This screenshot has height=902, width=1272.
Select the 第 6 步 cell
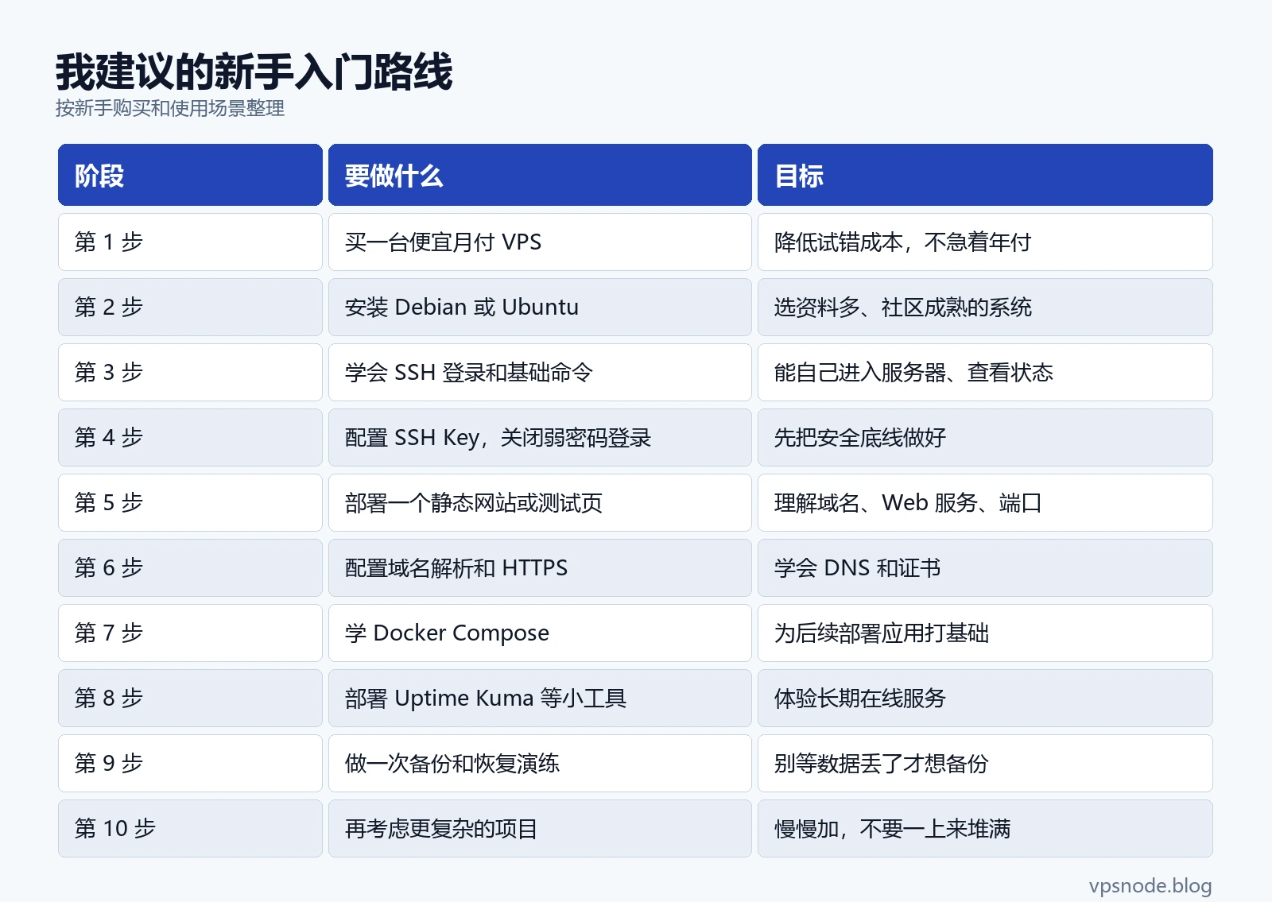[190, 567]
